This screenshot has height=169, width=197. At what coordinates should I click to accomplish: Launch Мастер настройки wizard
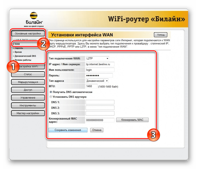coord(28,113)
